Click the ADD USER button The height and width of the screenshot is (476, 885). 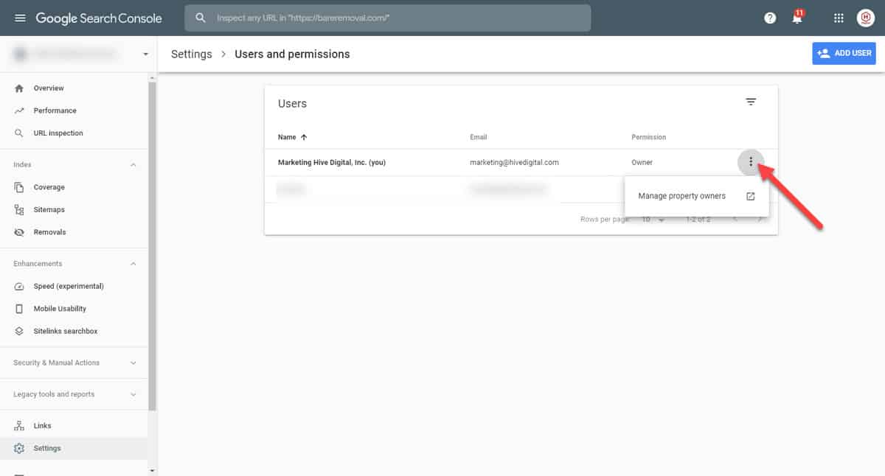844,53
